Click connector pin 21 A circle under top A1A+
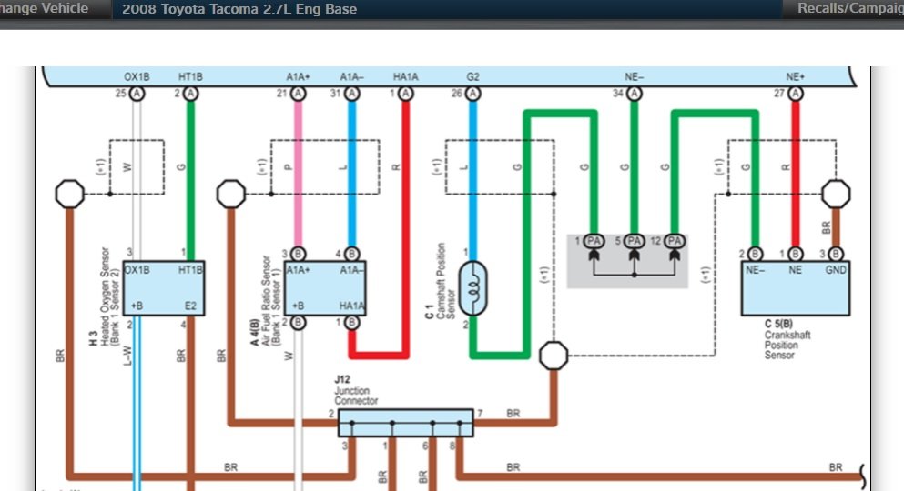This screenshot has height=491, width=904. coord(298,94)
